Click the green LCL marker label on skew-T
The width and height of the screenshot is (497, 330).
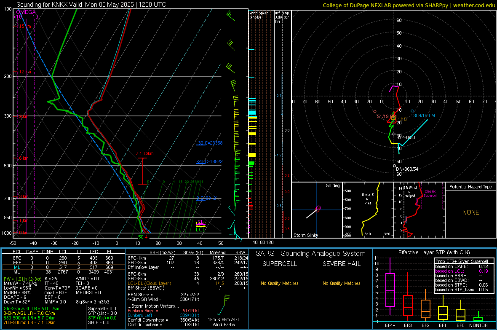[200, 230]
